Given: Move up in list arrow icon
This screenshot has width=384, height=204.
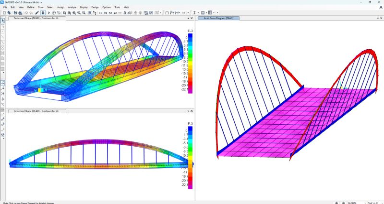Looking at the screenshot, I should point(135,13).
